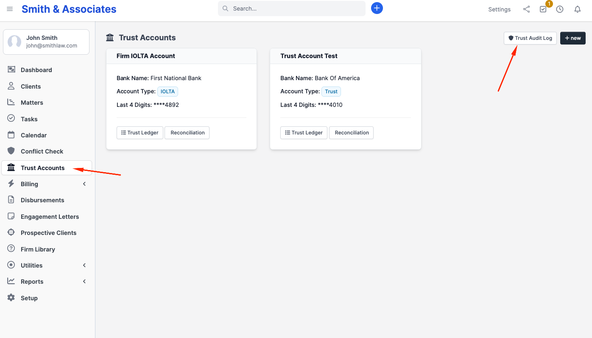
Task: Open the tasks checklist icon with badge
Action: click(543, 9)
